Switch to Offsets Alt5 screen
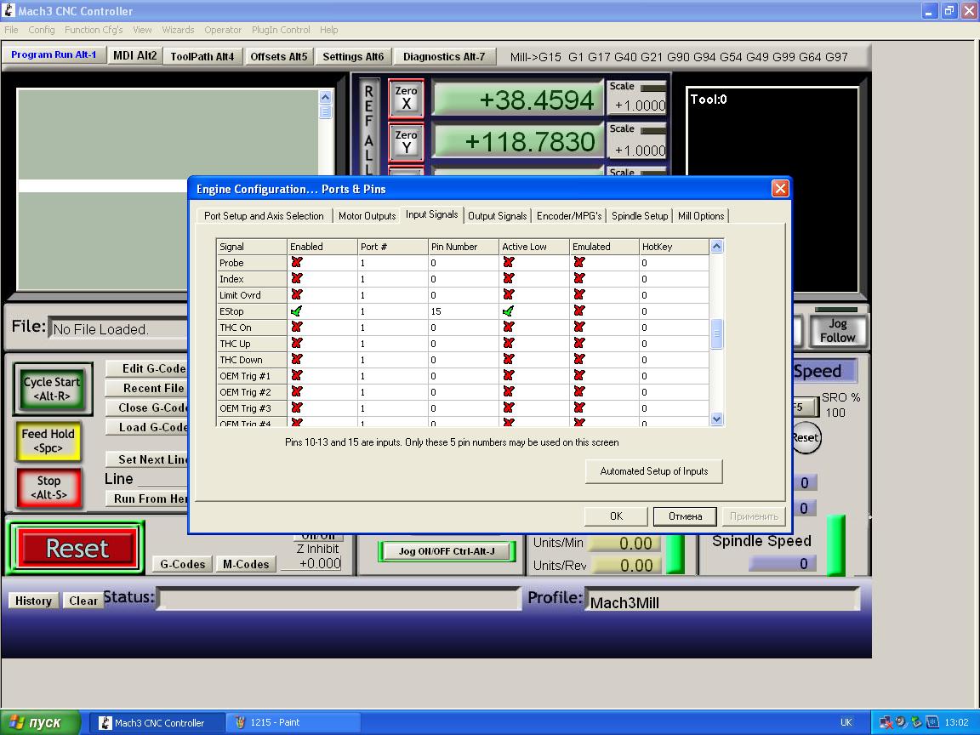 click(x=279, y=57)
